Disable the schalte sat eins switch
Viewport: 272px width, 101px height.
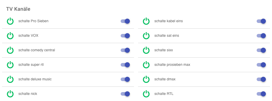pyautogui.click(x=261, y=36)
